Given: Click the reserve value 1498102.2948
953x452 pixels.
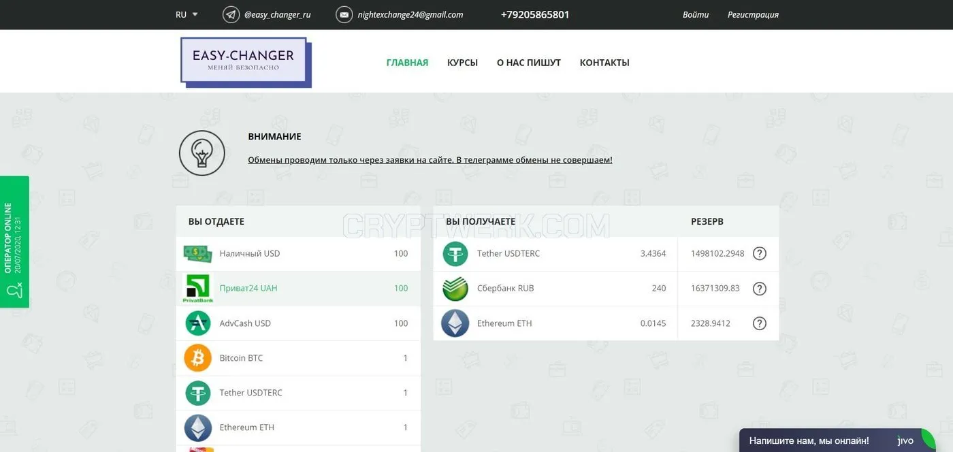Looking at the screenshot, I should point(717,253).
